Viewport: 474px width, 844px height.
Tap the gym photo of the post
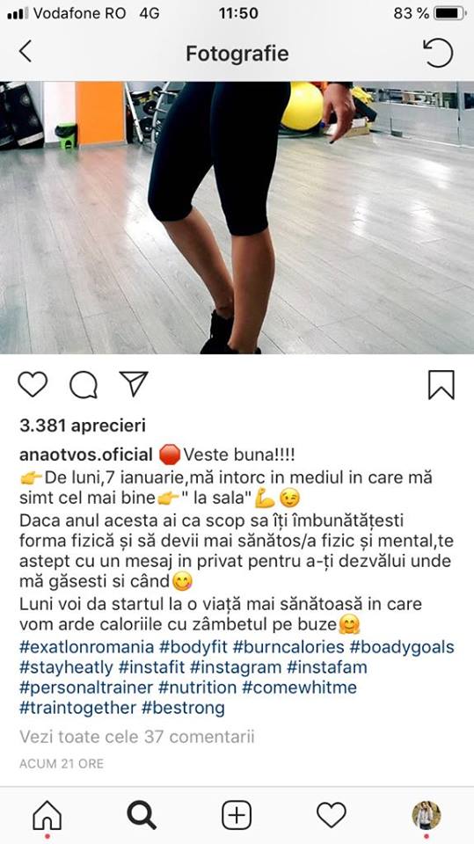237,217
